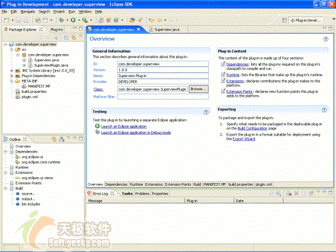The width and height of the screenshot is (336, 252).
Task: Maximize the editor area
Action: pos(331,28)
